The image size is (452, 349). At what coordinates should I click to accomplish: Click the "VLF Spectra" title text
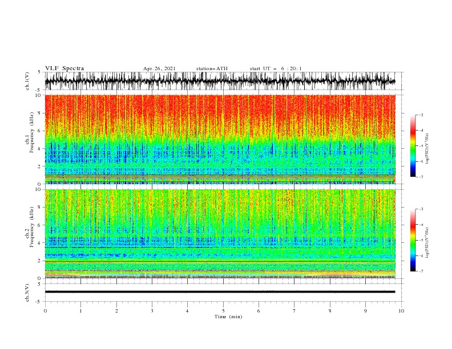(64, 68)
